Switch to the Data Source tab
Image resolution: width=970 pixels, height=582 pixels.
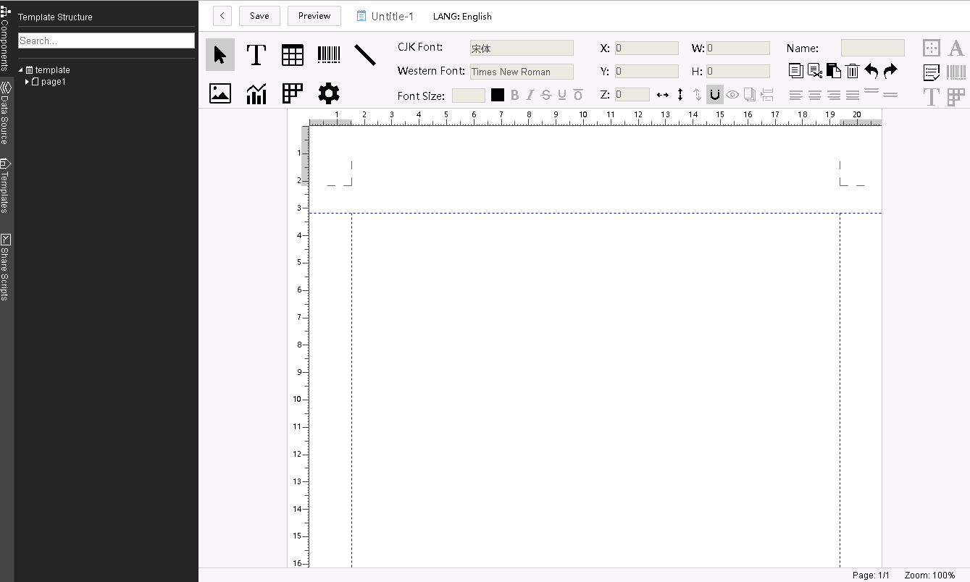tap(6, 113)
